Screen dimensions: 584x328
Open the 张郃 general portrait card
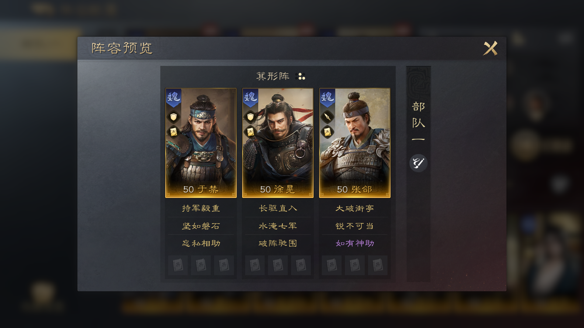pos(355,143)
